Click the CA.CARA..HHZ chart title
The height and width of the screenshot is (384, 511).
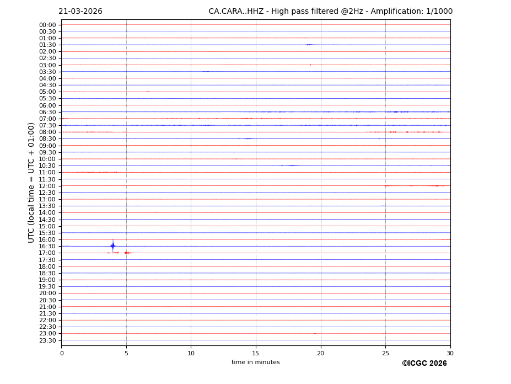click(x=330, y=12)
